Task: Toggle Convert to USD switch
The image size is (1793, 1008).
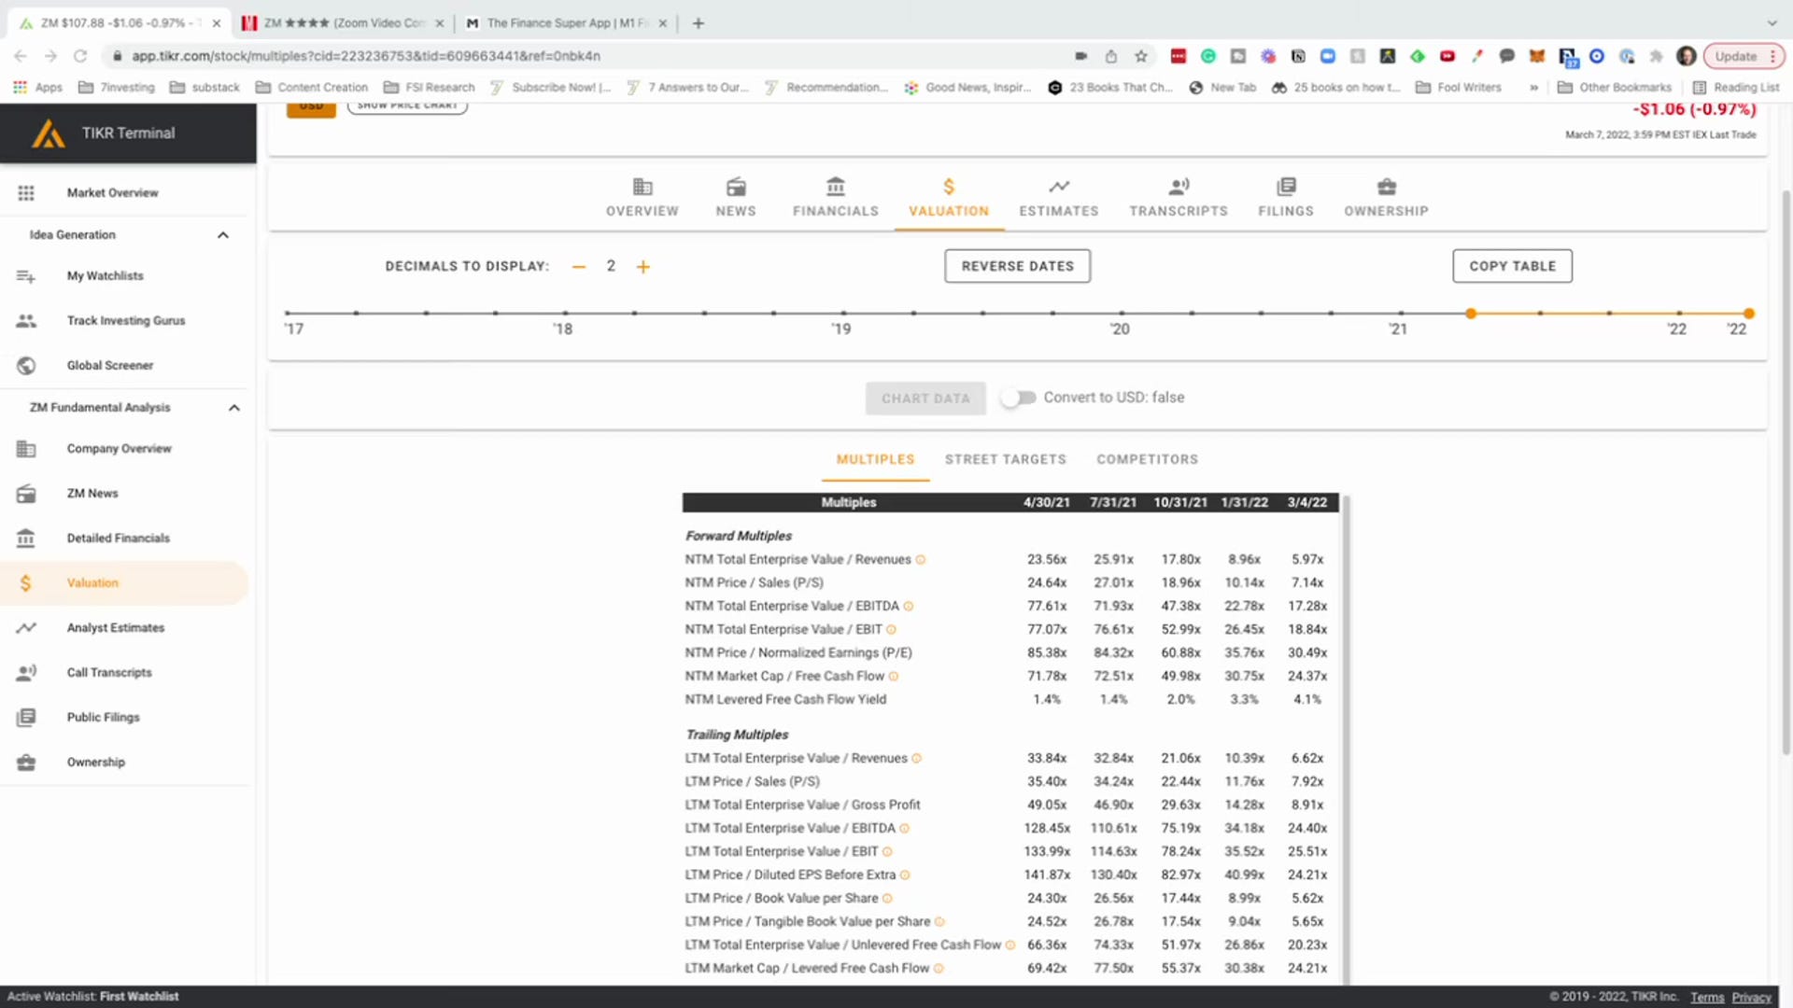Action: pyautogui.click(x=1018, y=398)
